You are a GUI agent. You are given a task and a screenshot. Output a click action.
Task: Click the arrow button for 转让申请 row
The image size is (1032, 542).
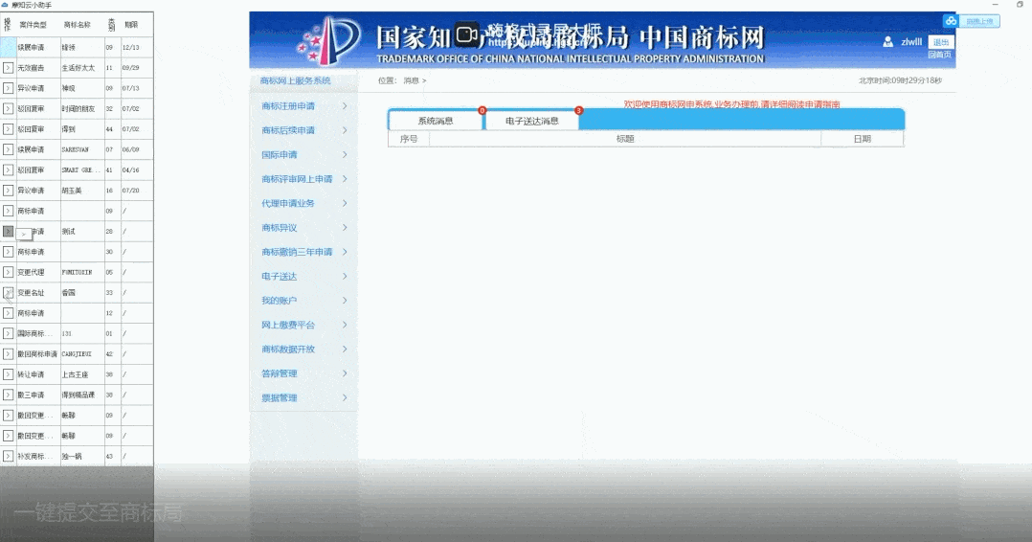[x=8, y=374]
